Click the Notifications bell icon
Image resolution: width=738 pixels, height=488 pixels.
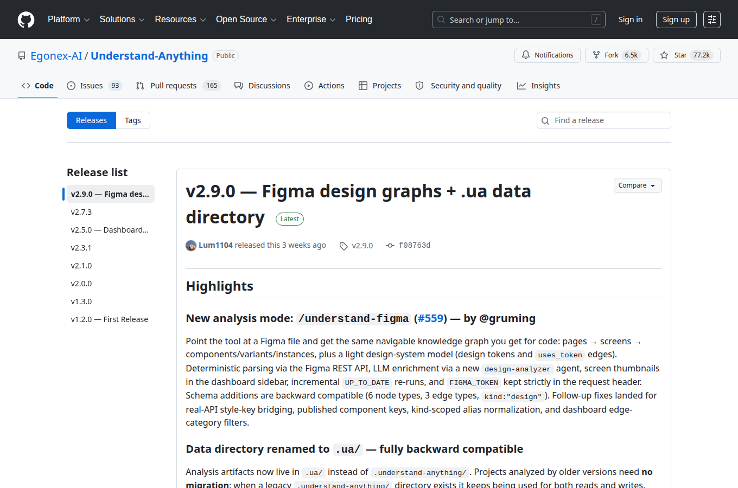pyautogui.click(x=526, y=55)
